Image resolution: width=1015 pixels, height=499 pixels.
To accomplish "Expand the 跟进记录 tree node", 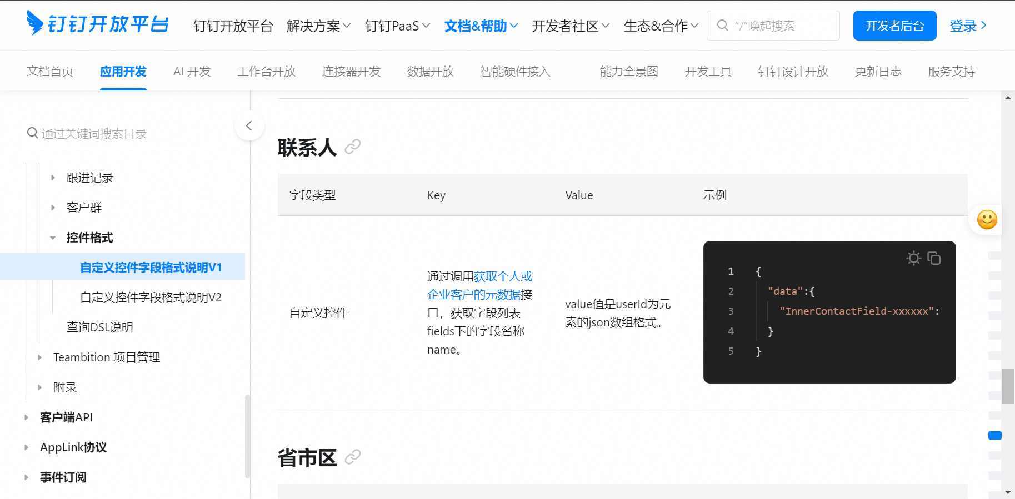I will pyautogui.click(x=53, y=178).
